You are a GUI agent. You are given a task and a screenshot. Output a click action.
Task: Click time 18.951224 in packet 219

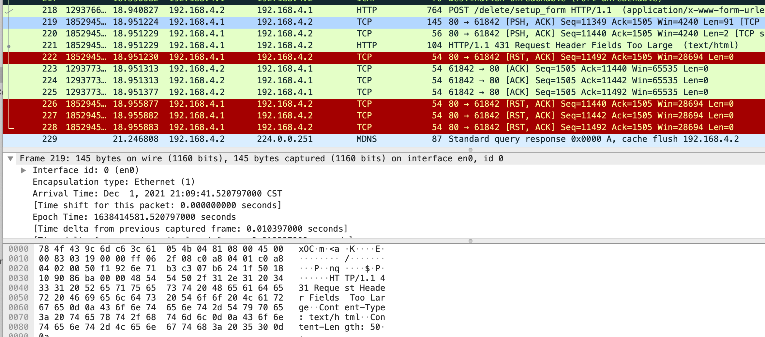click(x=136, y=22)
